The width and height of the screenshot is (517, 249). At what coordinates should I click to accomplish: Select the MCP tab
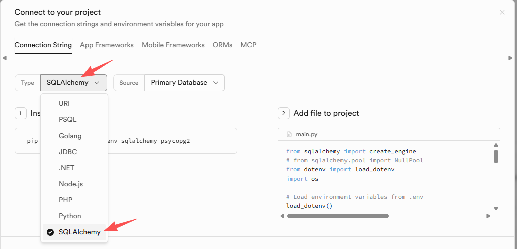pyautogui.click(x=248, y=45)
